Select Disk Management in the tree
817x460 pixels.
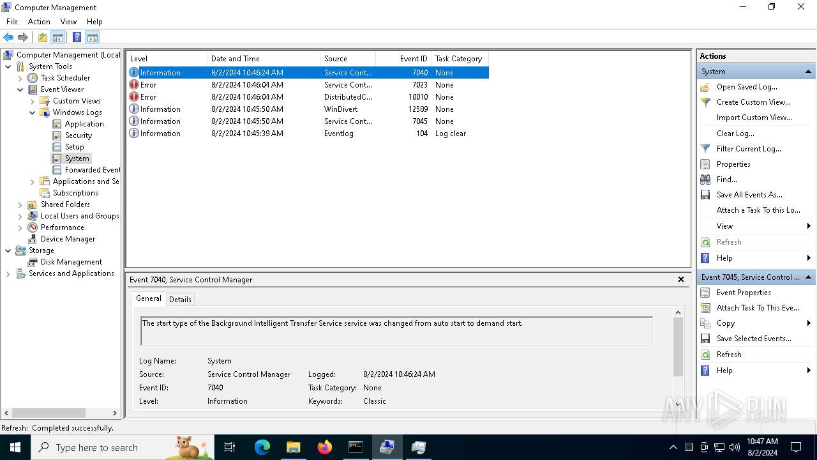click(x=71, y=262)
